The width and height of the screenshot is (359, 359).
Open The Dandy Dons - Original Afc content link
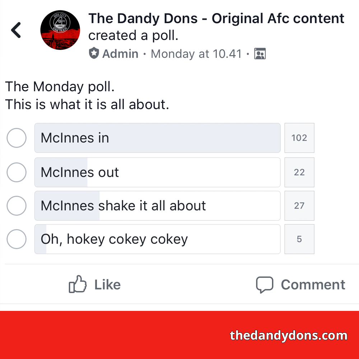216,18
